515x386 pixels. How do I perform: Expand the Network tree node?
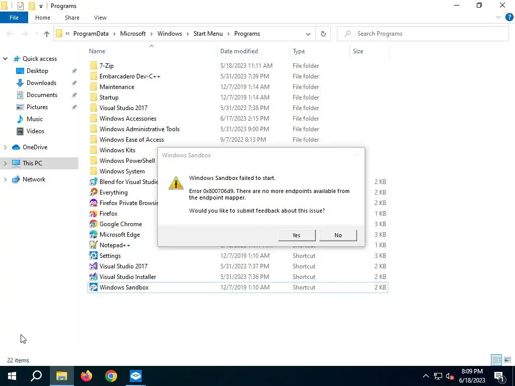pyautogui.click(x=5, y=179)
